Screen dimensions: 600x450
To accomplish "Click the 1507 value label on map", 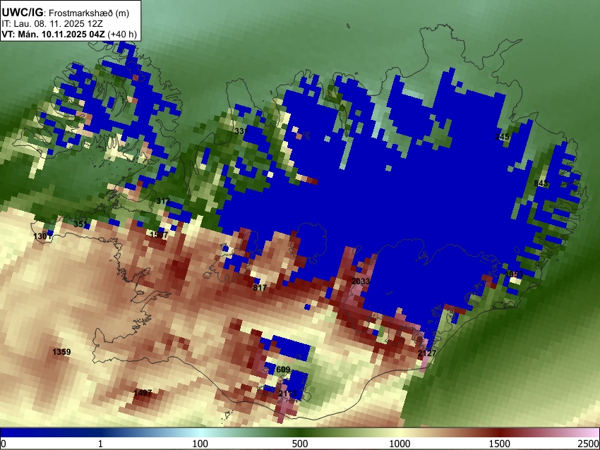I will pyautogui.click(x=160, y=235).
